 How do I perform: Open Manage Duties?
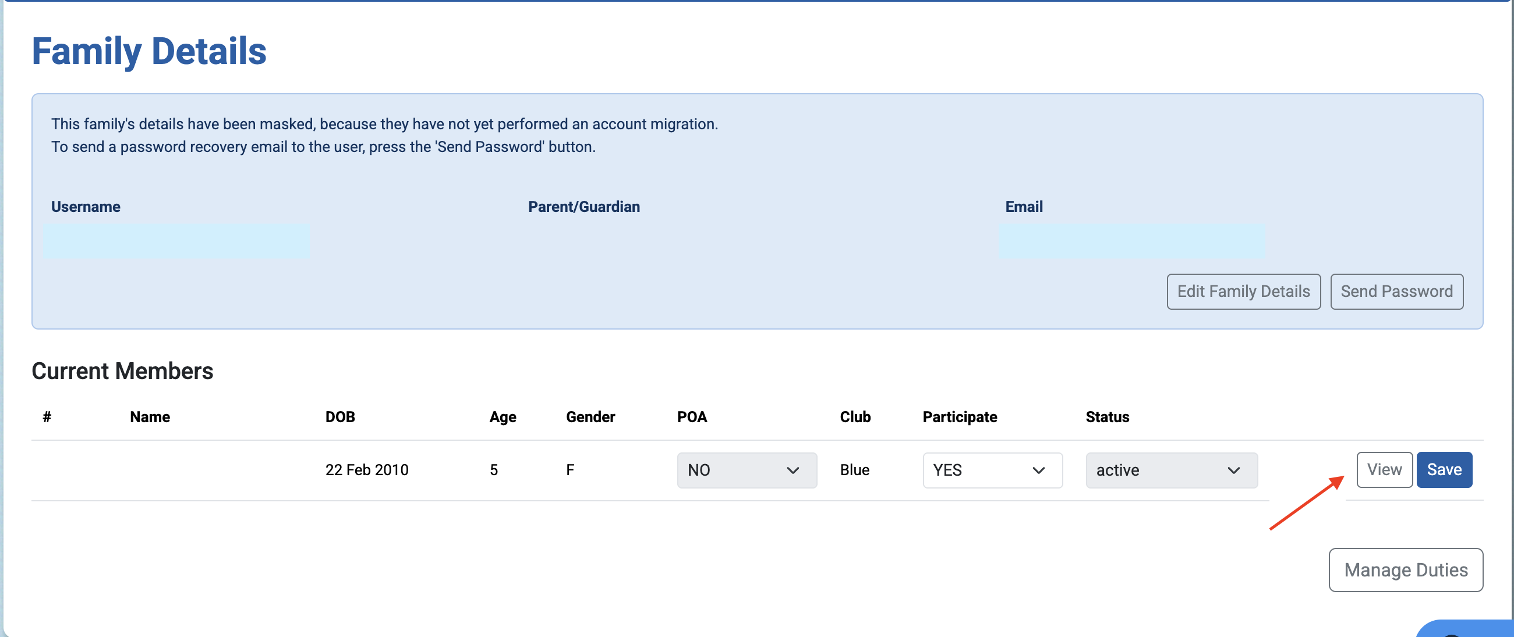pyautogui.click(x=1406, y=570)
